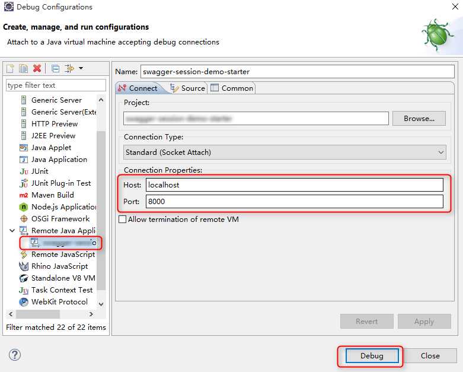The width and height of the screenshot is (463, 372).
Task: Select Remote Java Application icon
Action: point(24,231)
